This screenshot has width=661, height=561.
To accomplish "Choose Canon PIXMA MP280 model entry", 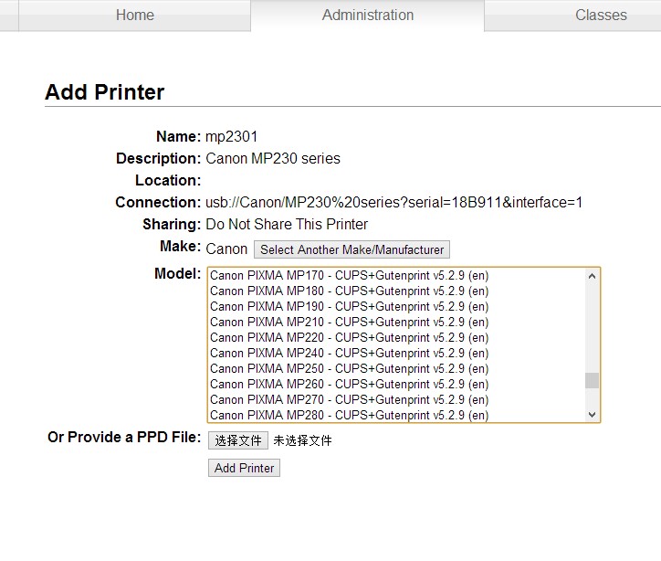I will coord(396,415).
